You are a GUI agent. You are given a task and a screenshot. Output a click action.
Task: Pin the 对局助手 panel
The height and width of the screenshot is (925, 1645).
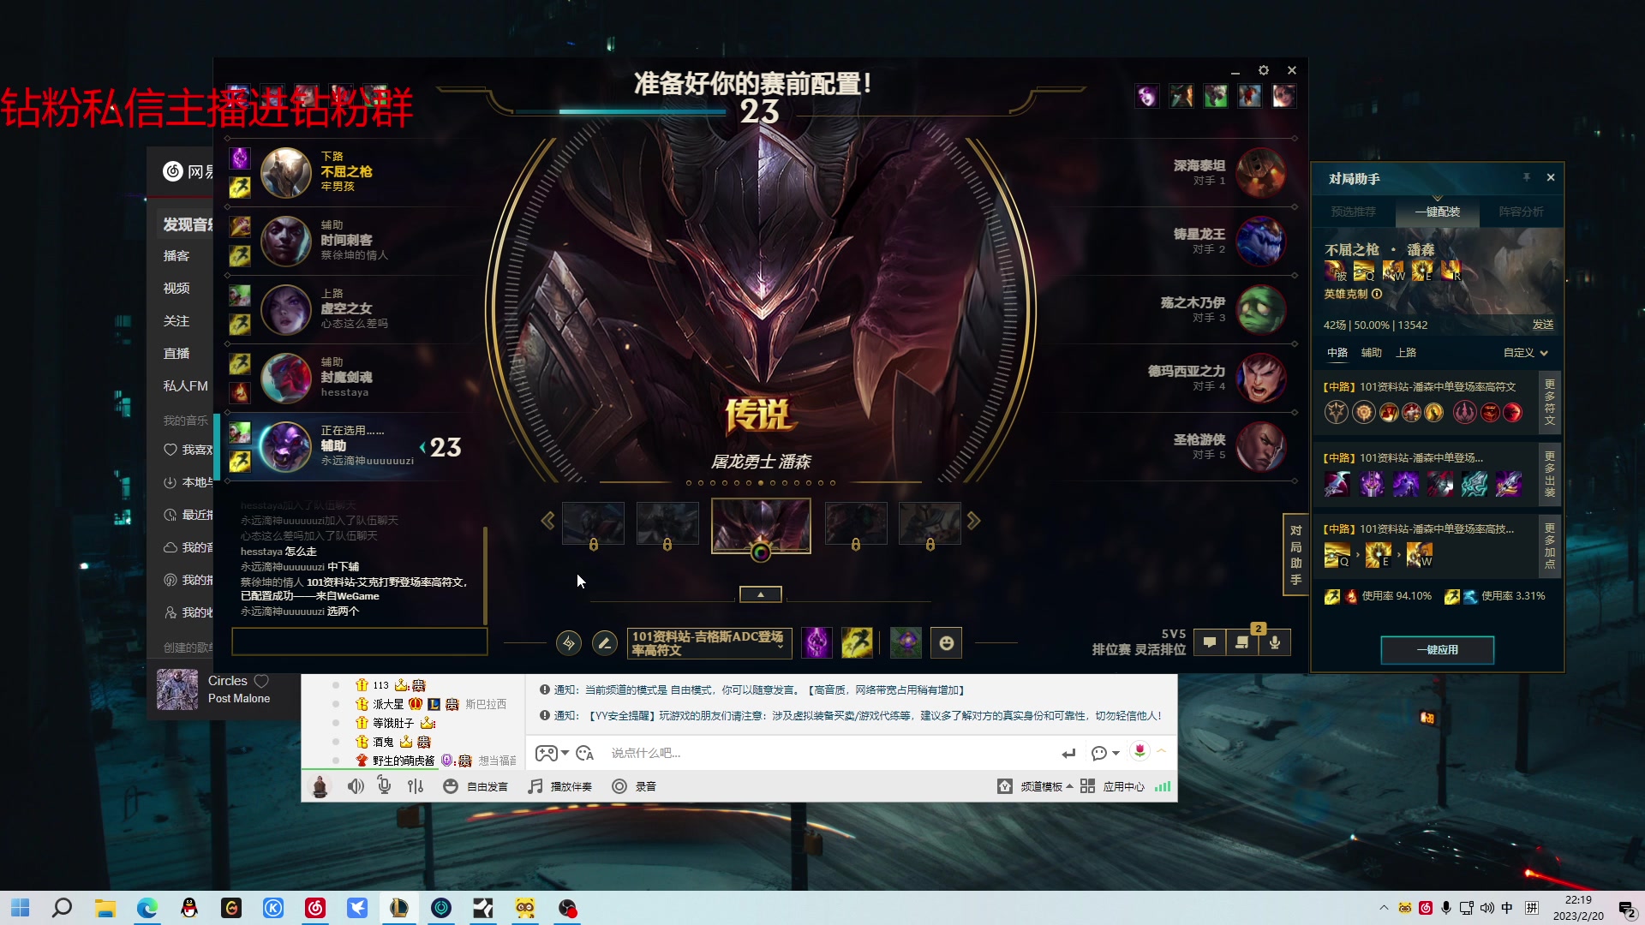1527,177
